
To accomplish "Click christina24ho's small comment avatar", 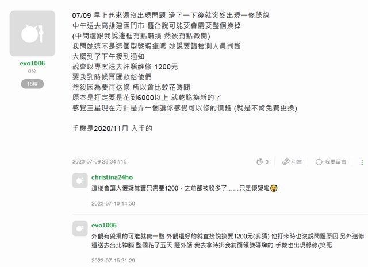I will [x=80, y=181].
